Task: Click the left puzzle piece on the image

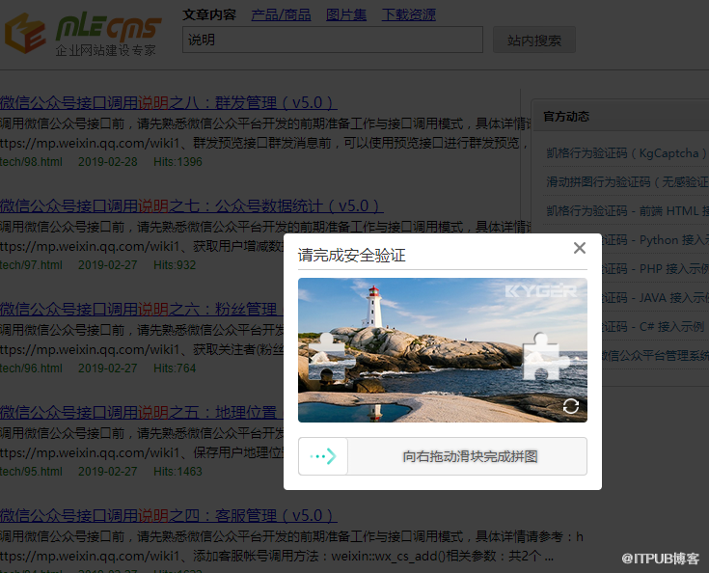Action: click(326, 354)
